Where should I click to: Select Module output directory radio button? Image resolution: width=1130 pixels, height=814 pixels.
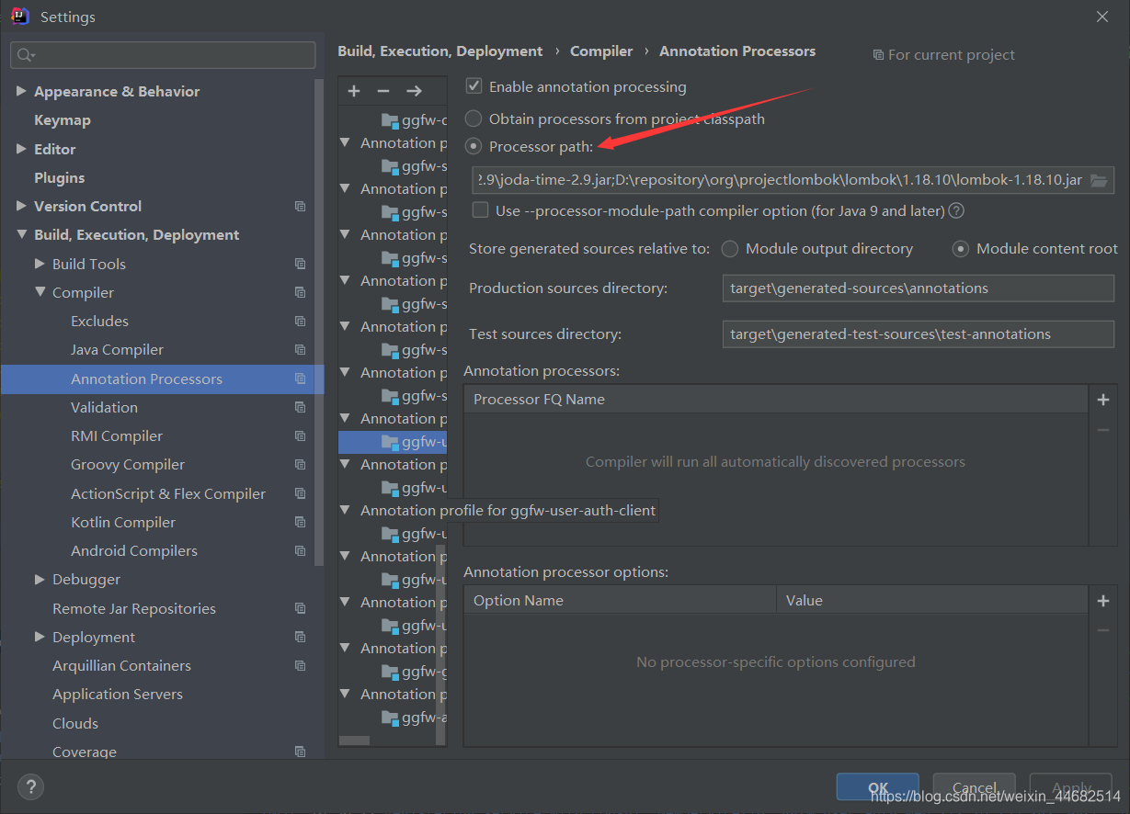click(730, 249)
